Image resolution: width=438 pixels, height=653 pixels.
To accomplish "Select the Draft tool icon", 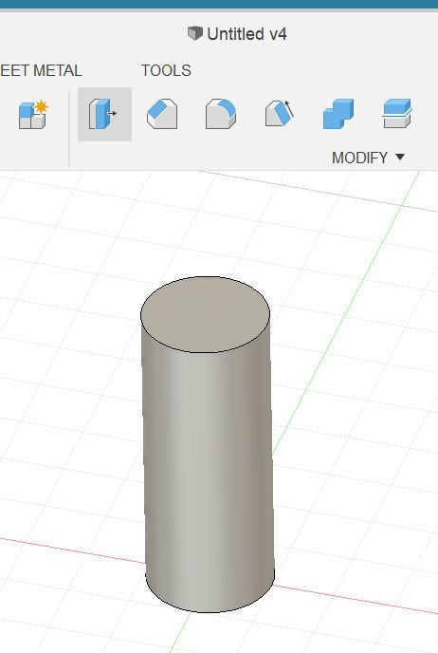I will 280,113.
